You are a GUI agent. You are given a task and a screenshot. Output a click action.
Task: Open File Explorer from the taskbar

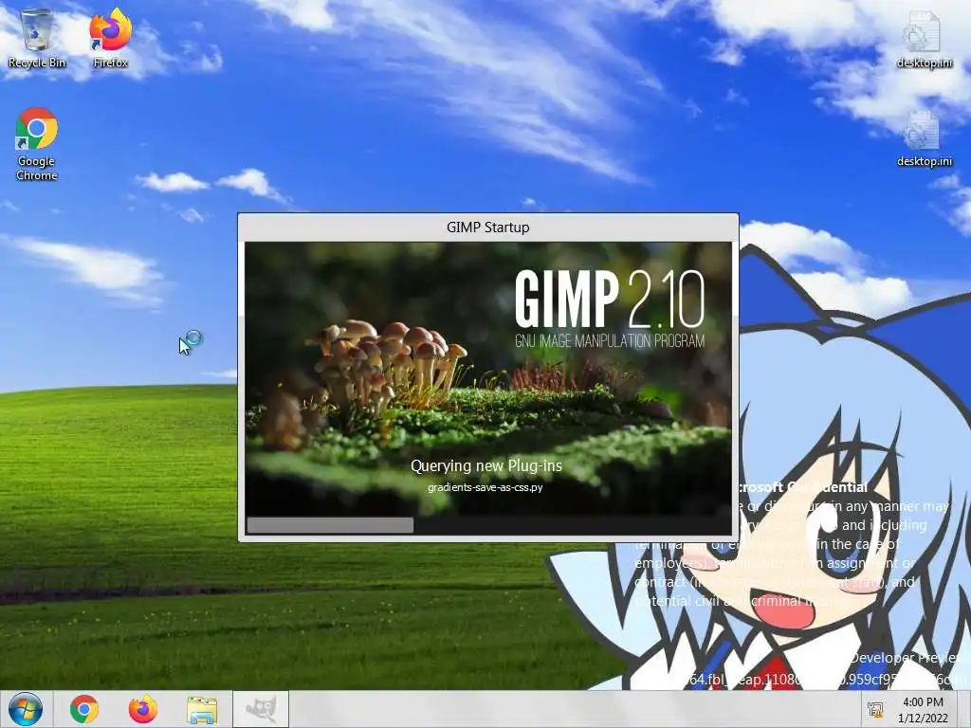coord(202,709)
